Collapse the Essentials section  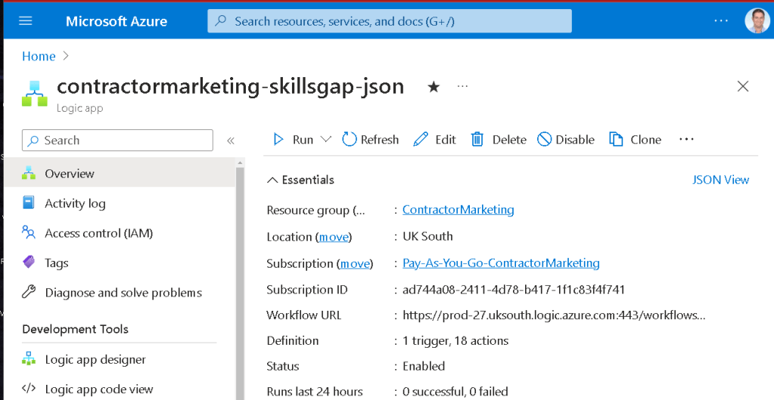click(300, 179)
